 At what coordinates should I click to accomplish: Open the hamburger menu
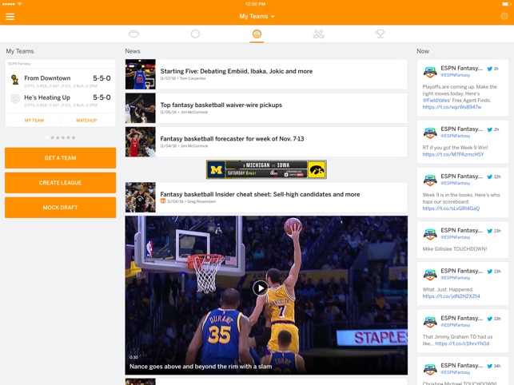(10, 16)
